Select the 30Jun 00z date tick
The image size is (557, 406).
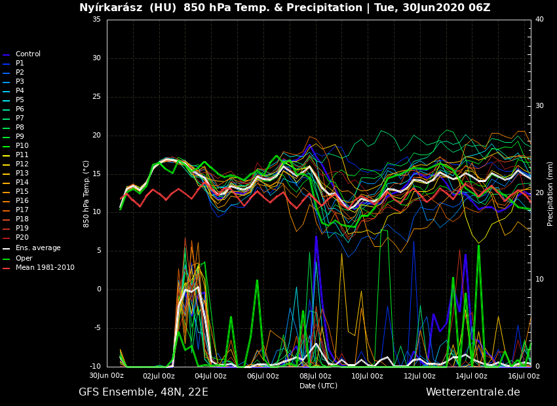pos(107,376)
